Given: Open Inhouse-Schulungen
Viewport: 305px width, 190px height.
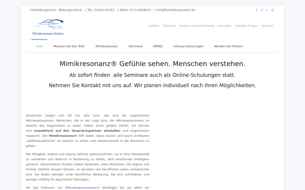Looking at the screenshot, I should (x=188, y=46).
